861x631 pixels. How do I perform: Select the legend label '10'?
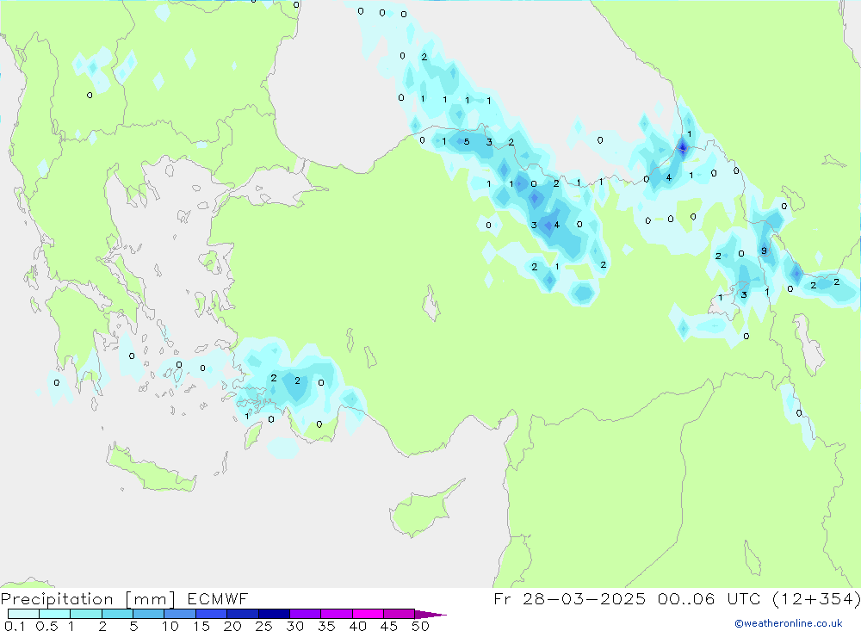pyautogui.click(x=170, y=626)
